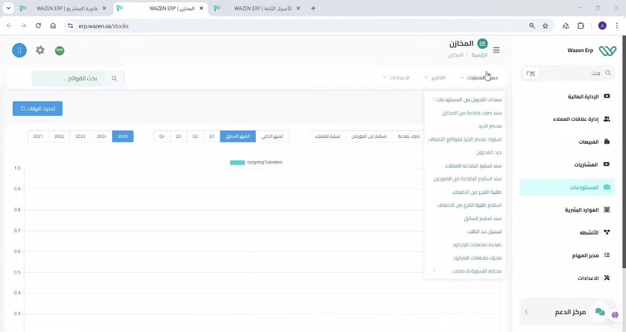Click the outgoingTransfers chart legend swatch
The image size is (626, 332).
(237, 162)
